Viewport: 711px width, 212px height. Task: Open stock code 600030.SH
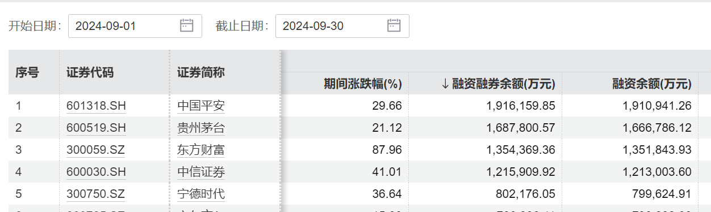point(96,172)
